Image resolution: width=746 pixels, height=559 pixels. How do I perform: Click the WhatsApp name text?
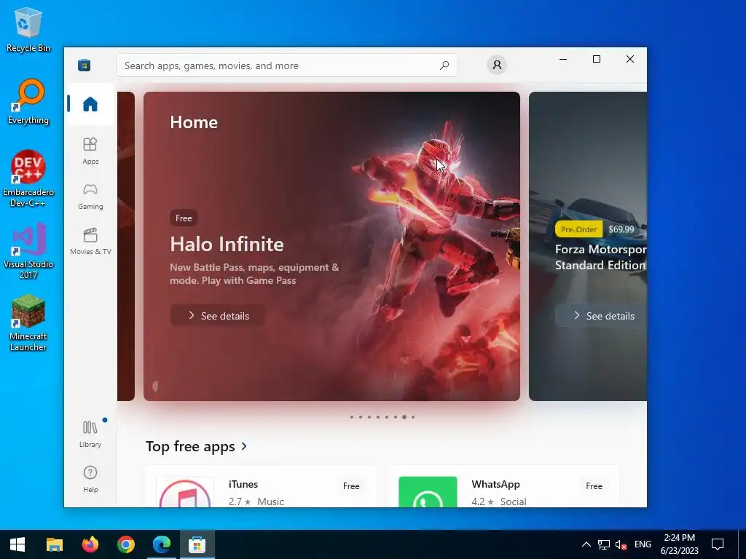[495, 484]
